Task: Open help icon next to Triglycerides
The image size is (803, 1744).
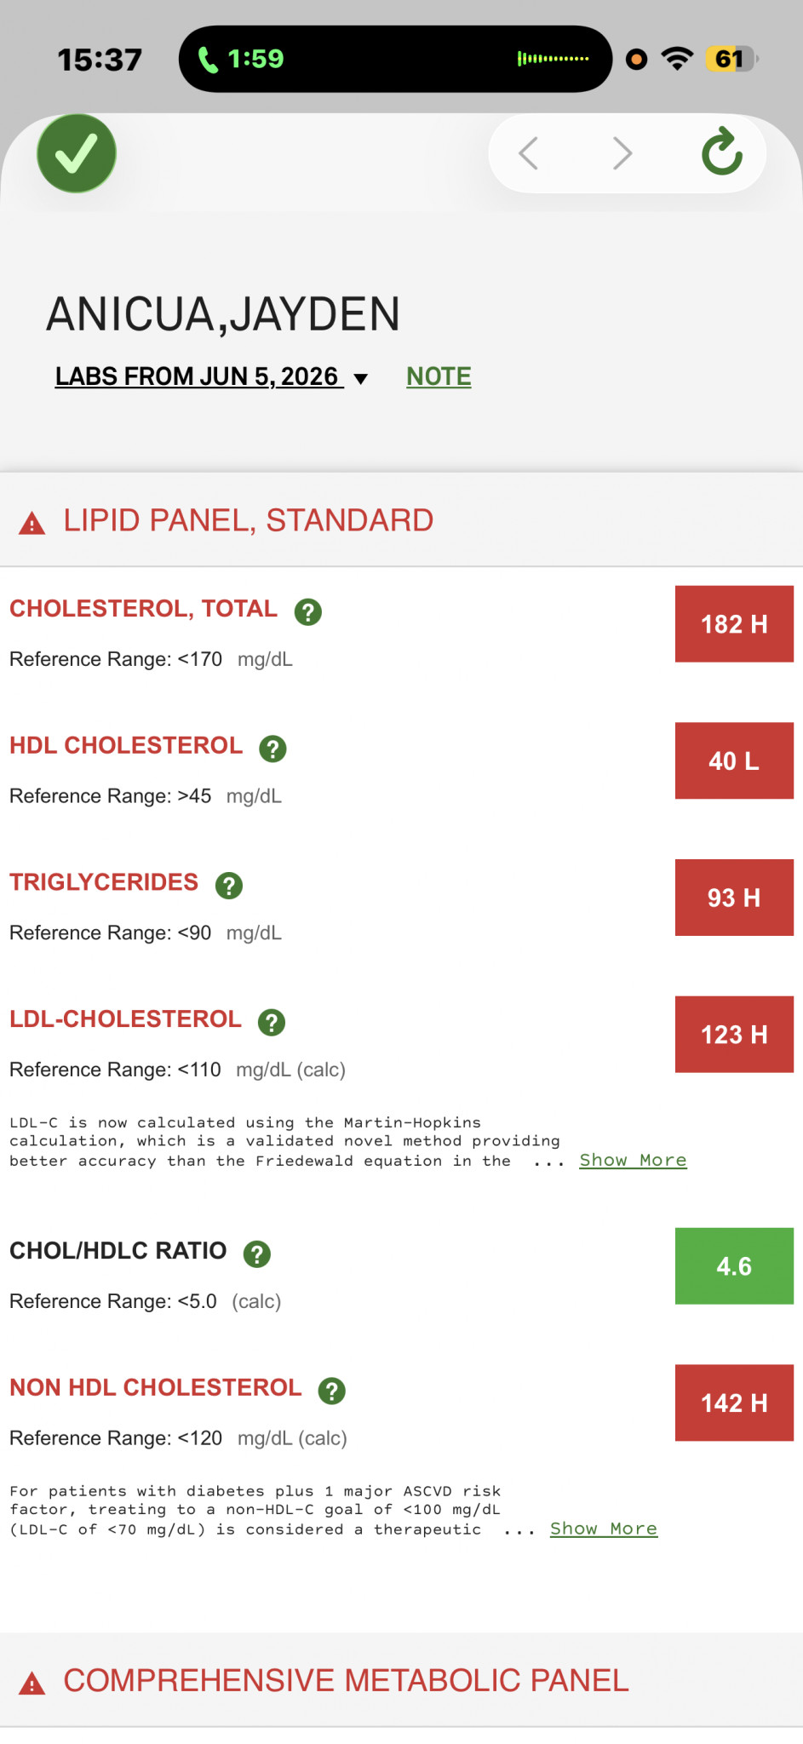Action: pos(229,886)
